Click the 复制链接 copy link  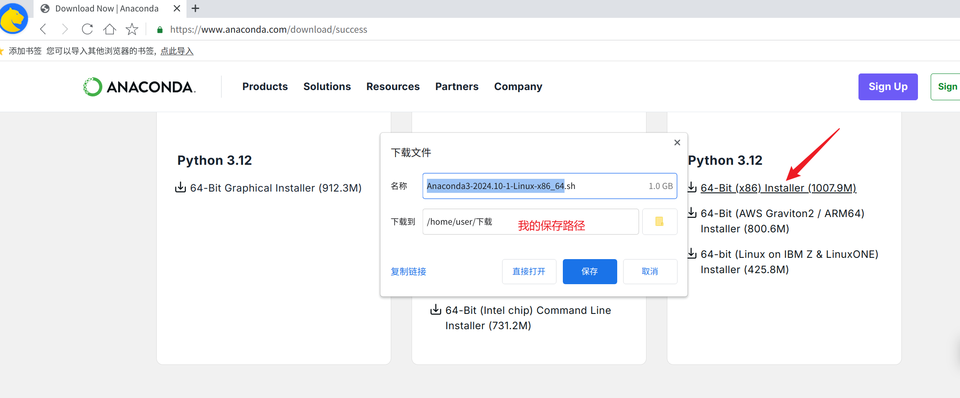click(408, 271)
